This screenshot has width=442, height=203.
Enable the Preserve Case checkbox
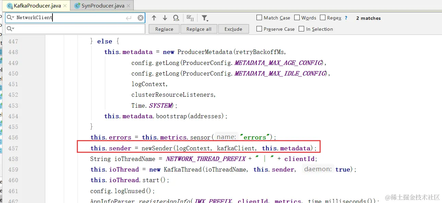click(259, 29)
